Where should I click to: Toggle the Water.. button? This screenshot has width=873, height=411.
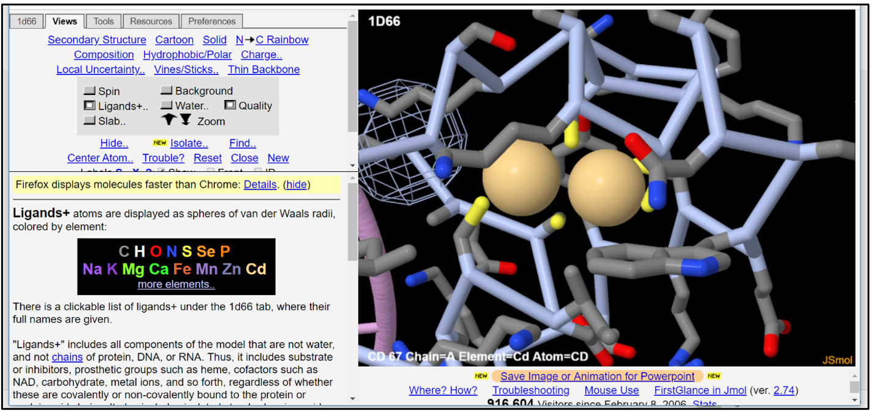pos(167,105)
